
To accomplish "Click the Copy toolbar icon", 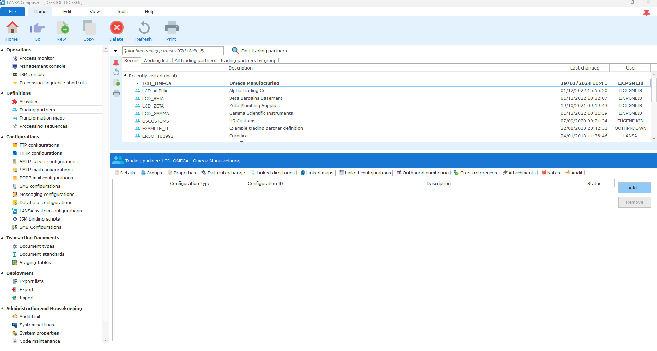I will (89, 27).
